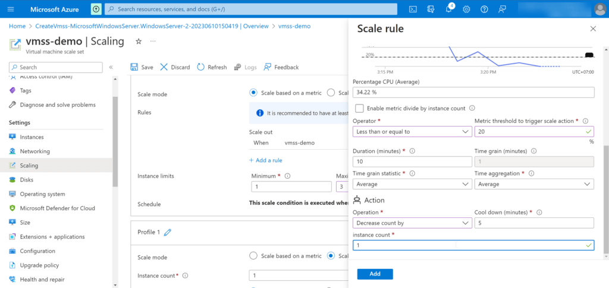This screenshot has width=609, height=288.
Task: Open the top bar feedback icon
Action: pyautogui.click(x=502, y=10)
